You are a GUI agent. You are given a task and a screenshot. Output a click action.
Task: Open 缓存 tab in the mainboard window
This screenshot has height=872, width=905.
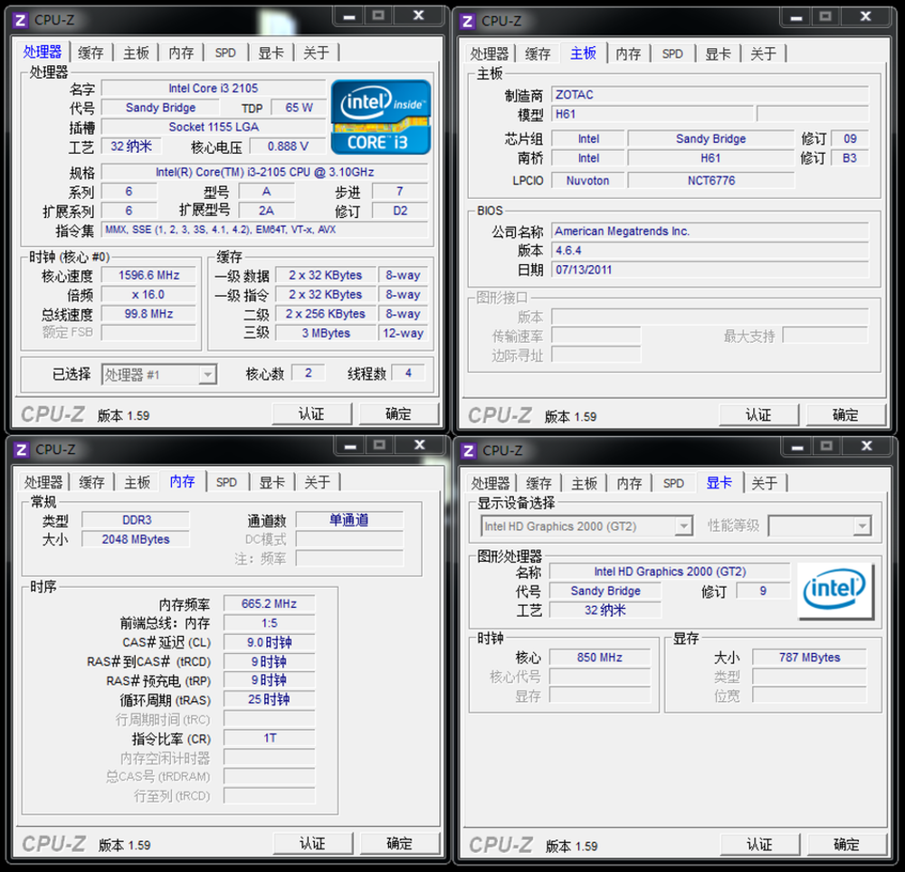pyautogui.click(x=538, y=54)
